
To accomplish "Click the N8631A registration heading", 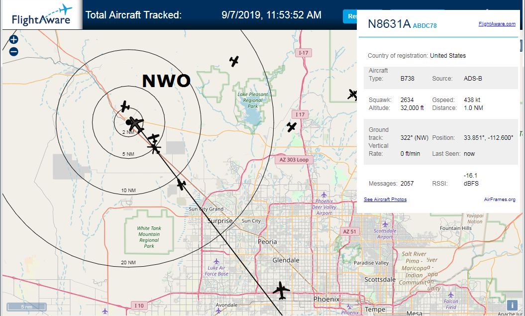I will tap(389, 24).
